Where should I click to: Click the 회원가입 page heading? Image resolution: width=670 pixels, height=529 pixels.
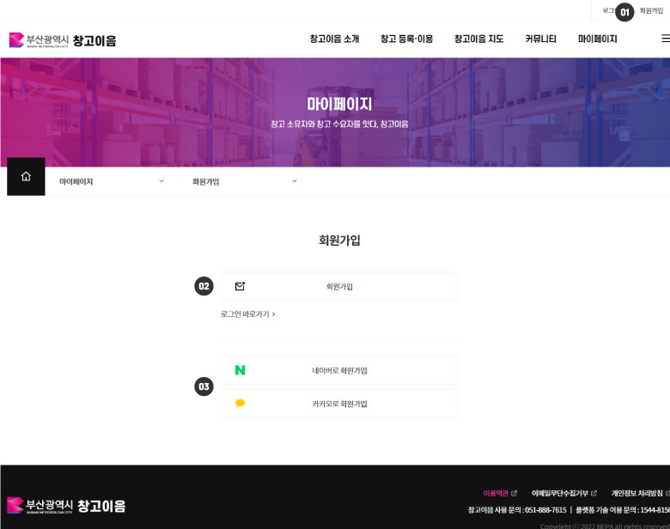pos(339,240)
